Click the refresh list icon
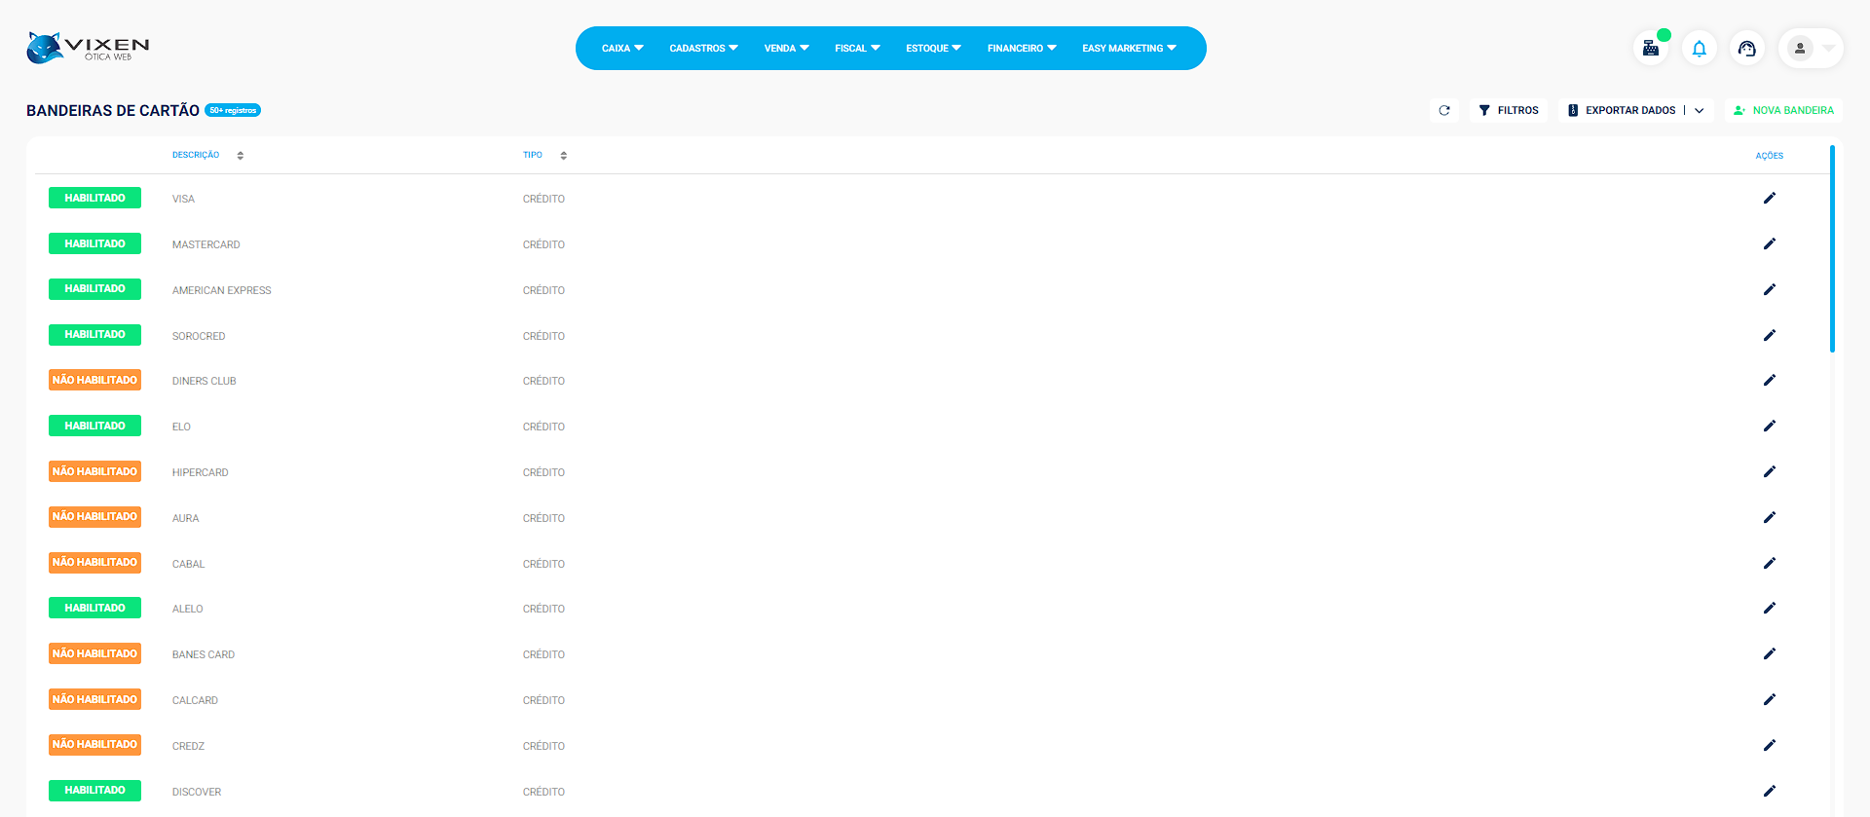The height and width of the screenshot is (817, 1870). coord(1444,111)
